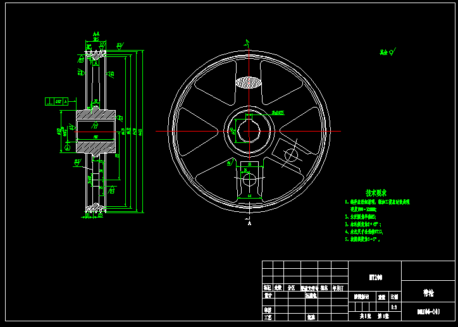This screenshot has width=458, height=327.
Task: Select the 技术要求 heading text
Action: 376,193
